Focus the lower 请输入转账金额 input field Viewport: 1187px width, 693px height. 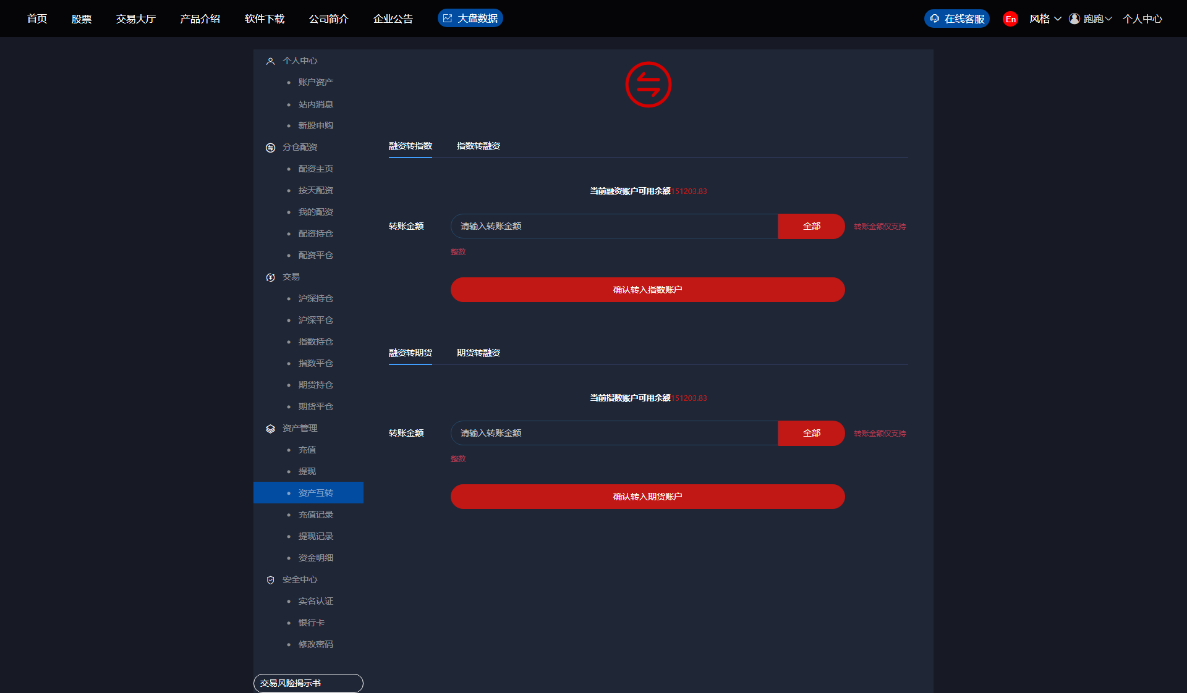coord(614,434)
